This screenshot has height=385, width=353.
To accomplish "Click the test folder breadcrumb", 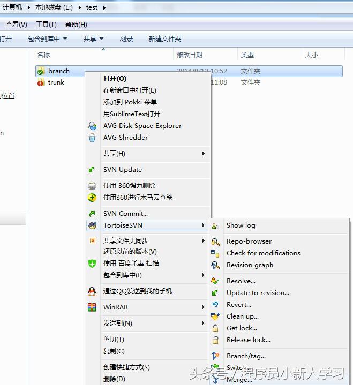I will click(92, 7).
